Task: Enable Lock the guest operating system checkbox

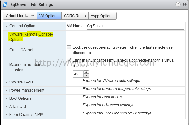Action: tap(69, 47)
